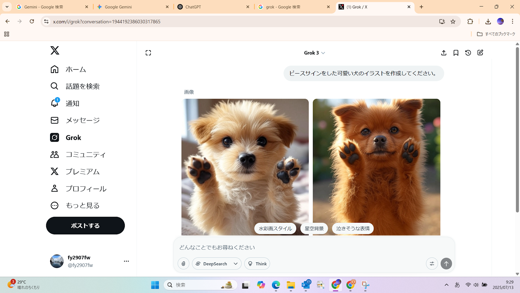
Task: Open a new browser tab
Action: [x=422, y=7]
